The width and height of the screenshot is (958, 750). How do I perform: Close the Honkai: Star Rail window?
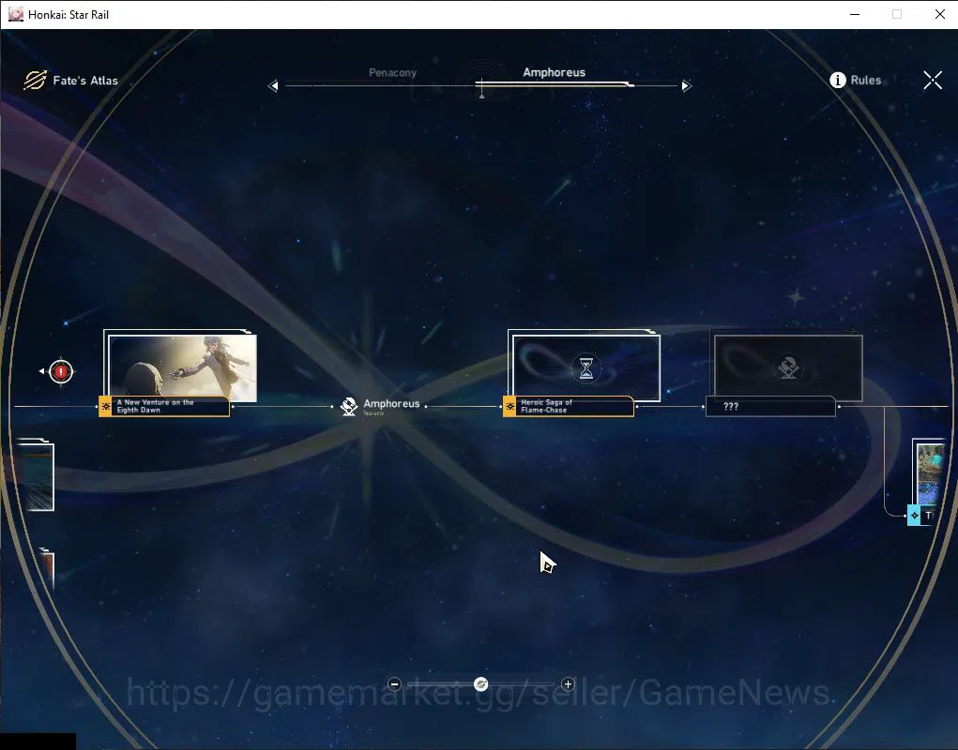[x=939, y=14]
